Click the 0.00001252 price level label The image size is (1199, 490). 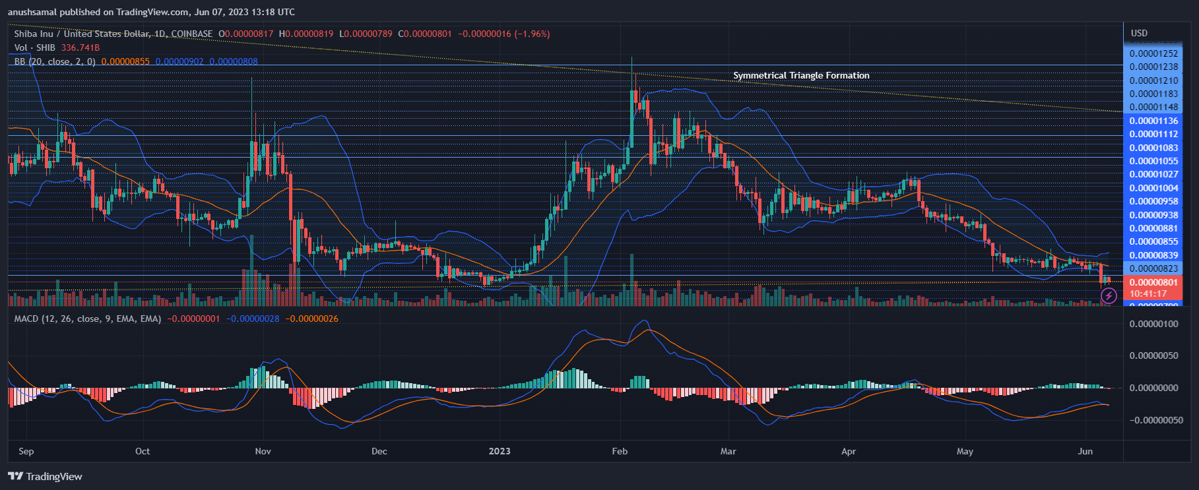point(1153,53)
